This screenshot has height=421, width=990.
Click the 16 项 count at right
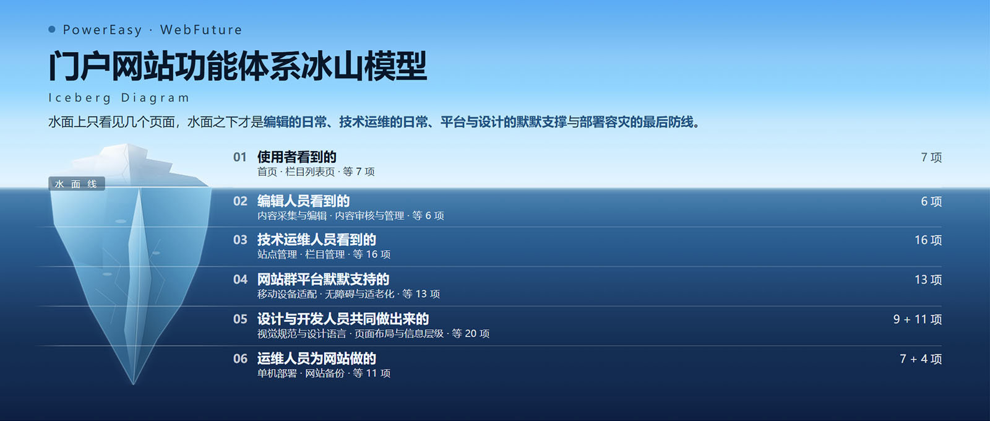point(928,240)
